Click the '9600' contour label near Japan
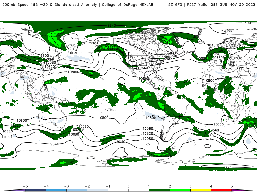The image size is (257, 192). [x=45, y=56]
